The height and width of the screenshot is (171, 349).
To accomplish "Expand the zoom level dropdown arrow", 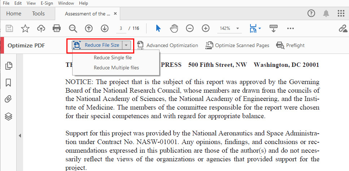I will 237,28.
